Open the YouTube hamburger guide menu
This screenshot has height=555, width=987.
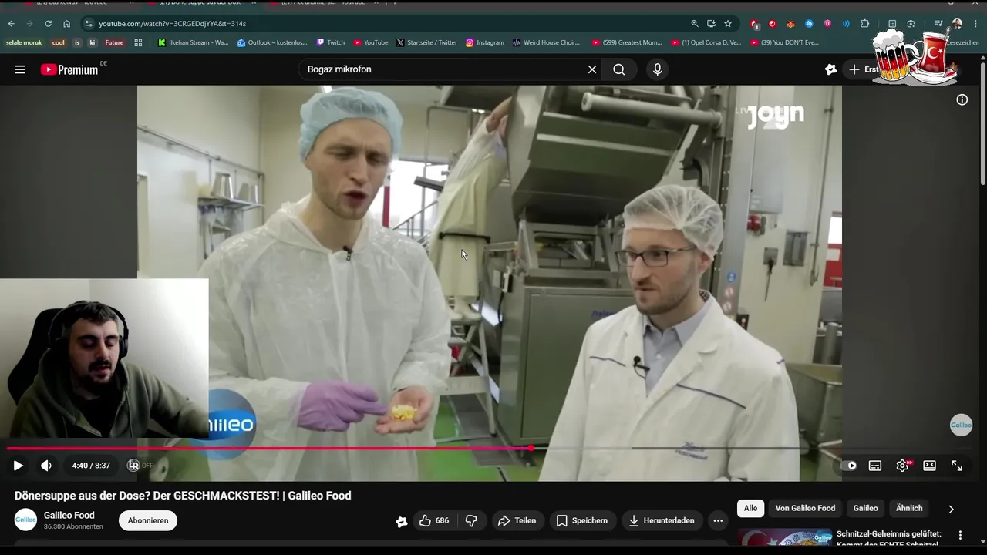click(x=20, y=69)
